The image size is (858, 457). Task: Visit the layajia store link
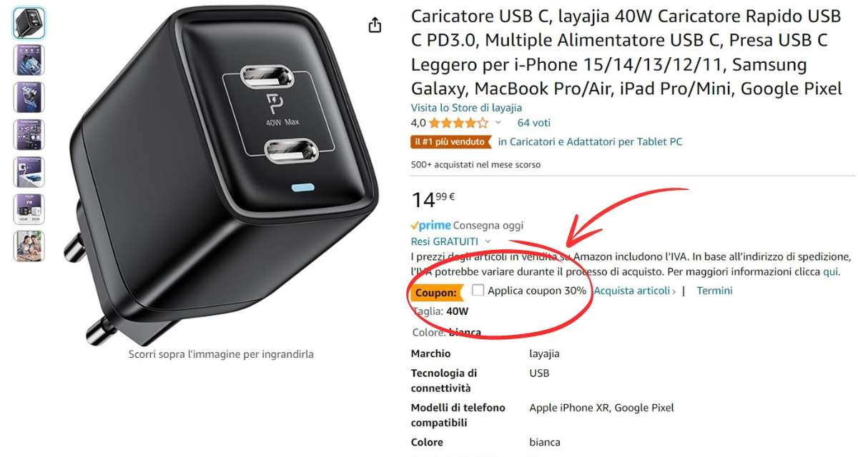[466, 108]
